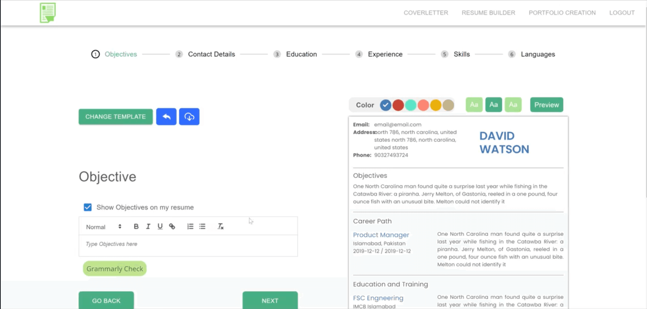Apply a bulleted list in the editor
Viewport: 647px width, 309px height.
(202, 226)
